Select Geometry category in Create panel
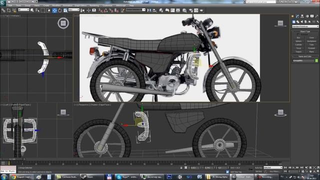Image resolution: width=320 pixels, height=180 pixels. tap(294, 22)
